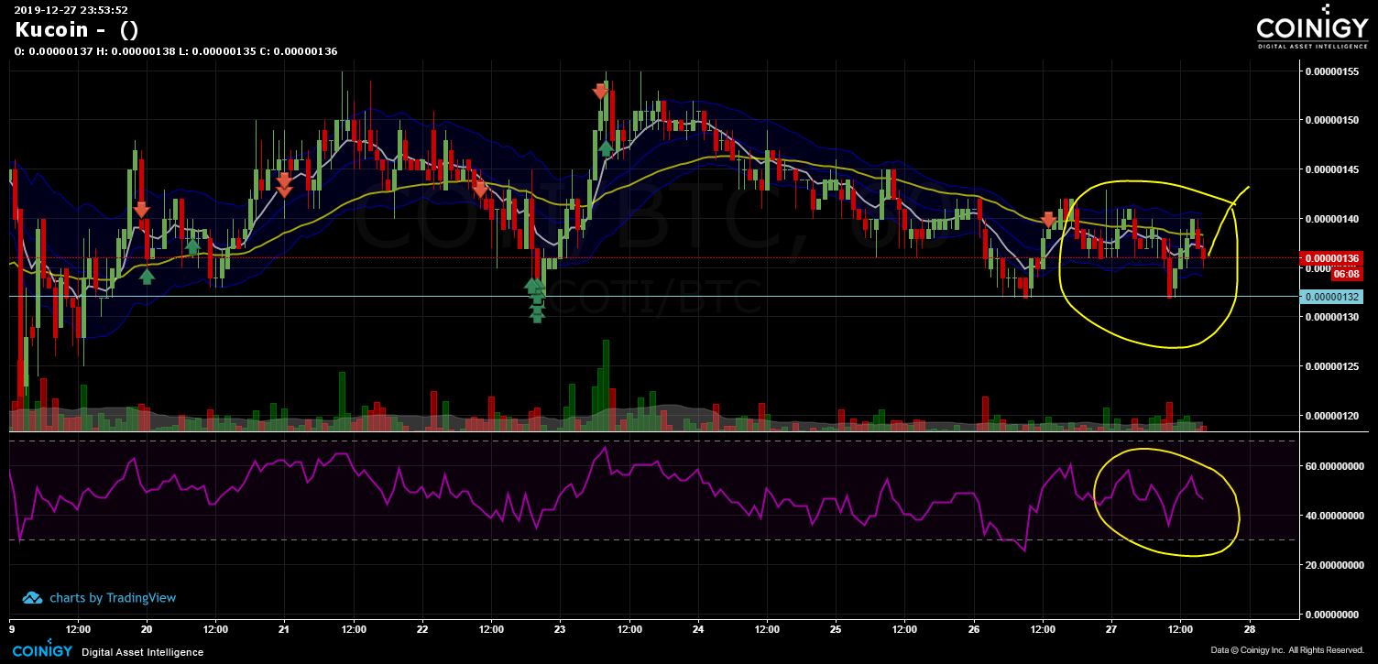Click the green buy arrow under the top red arrow

point(606,147)
